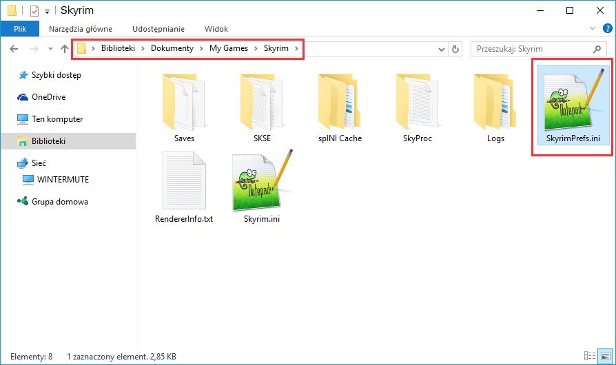This screenshot has height=365, width=616.
Task: Open the spINI Cache folder icon
Action: coord(340,102)
